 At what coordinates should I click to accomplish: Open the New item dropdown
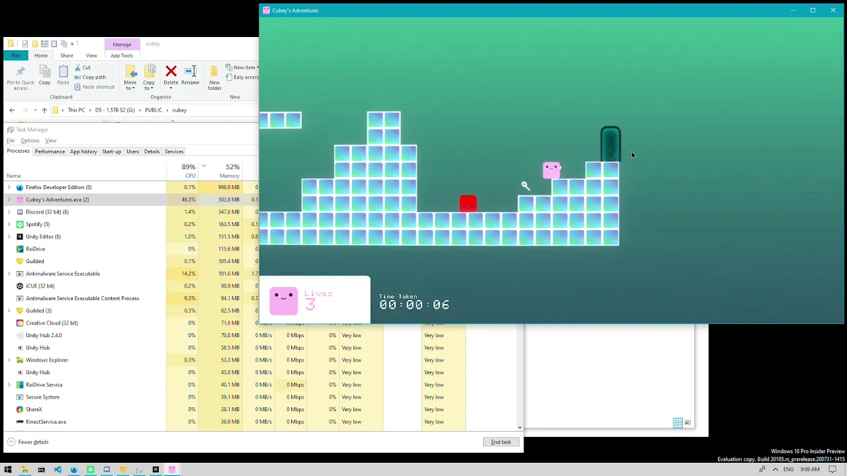click(242, 67)
